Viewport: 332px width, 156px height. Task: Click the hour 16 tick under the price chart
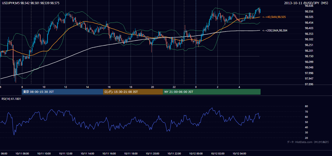click(109, 87)
